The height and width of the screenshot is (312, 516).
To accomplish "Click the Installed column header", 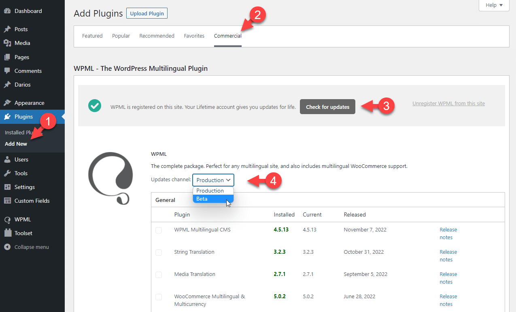I will pyautogui.click(x=284, y=214).
